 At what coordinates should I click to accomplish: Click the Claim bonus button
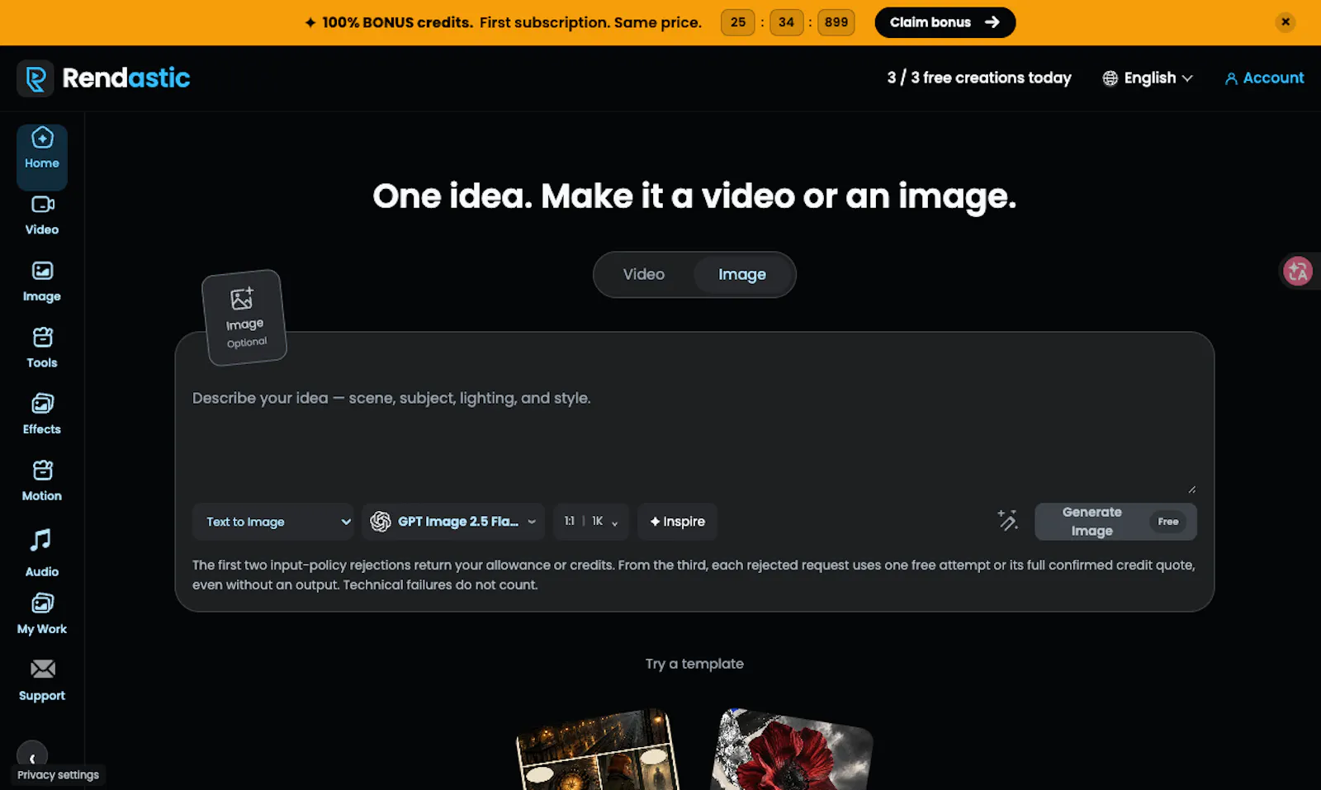click(945, 22)
